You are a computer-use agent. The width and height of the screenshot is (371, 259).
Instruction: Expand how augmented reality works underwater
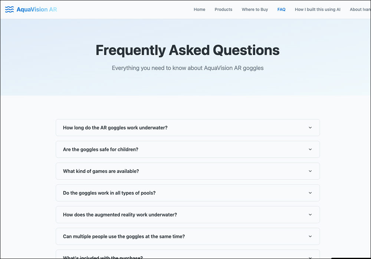click(x=120, y=215)
